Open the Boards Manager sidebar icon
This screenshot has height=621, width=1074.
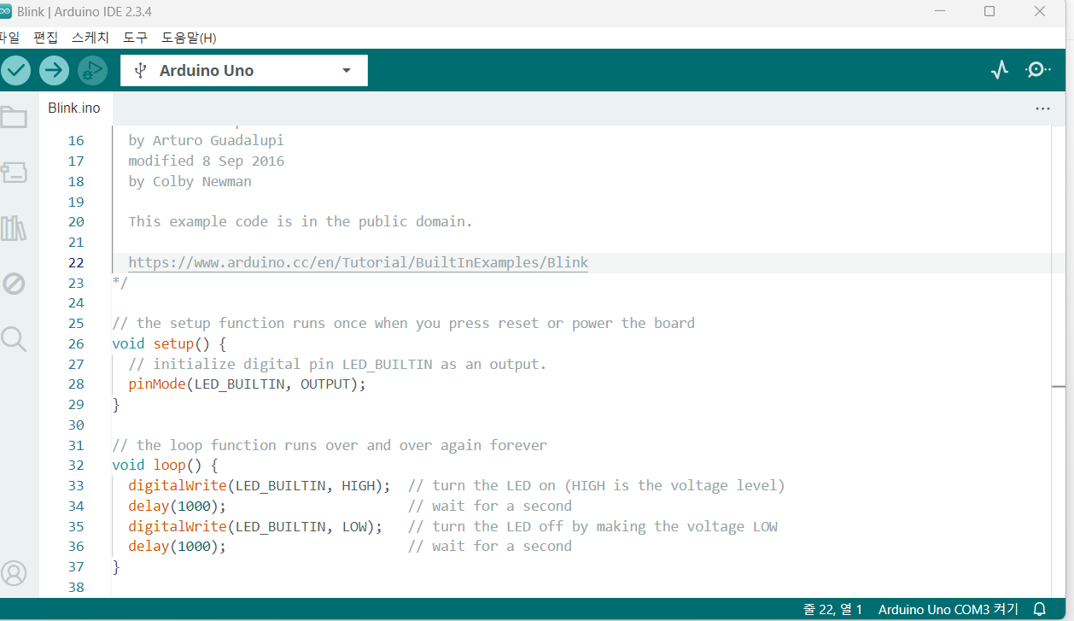pyautogui.click(x=13, y=173)
